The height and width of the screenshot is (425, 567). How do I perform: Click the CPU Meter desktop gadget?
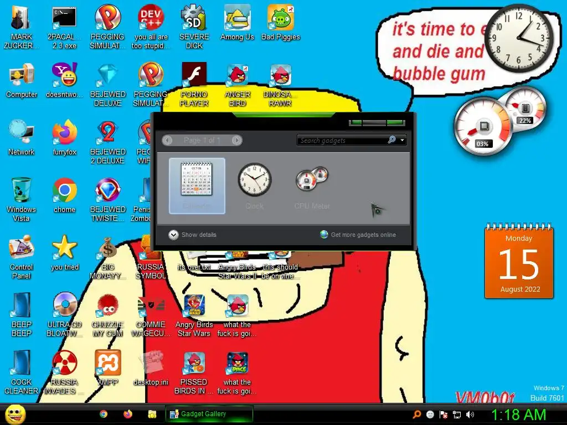point(500,121)
